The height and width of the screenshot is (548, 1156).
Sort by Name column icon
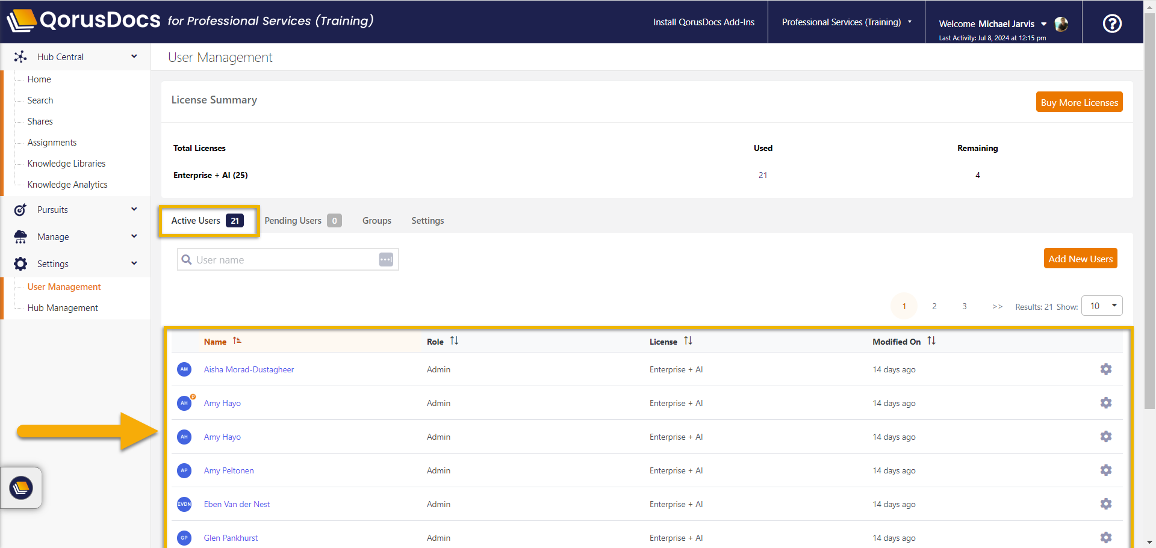coord(237,341)
